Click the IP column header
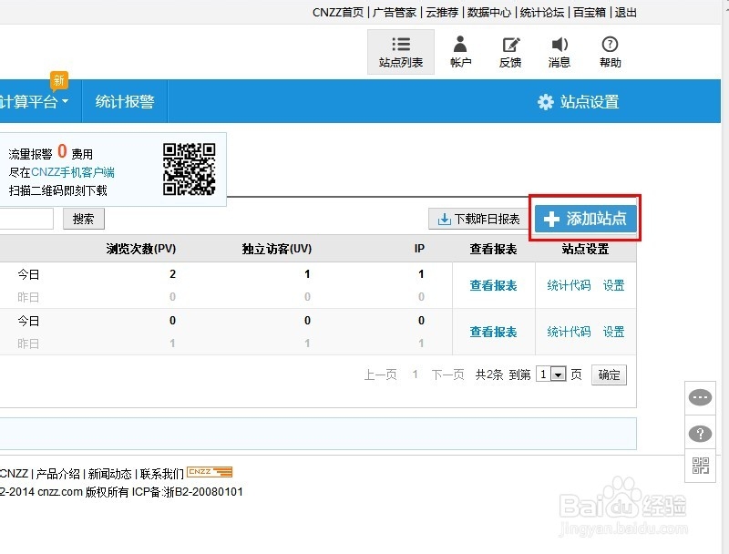Screen dimensions: 729x554 pos(419,249)
